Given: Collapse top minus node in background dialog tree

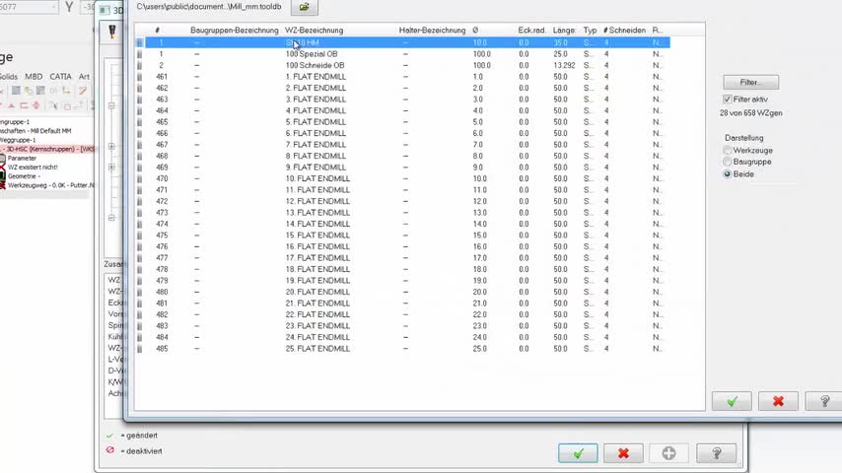Looking at the screenshot, I should [x=111, y=105].
